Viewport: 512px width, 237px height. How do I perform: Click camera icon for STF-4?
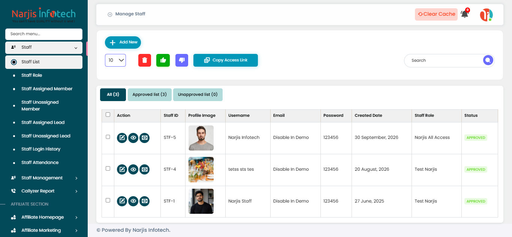[x=145, y=170]
